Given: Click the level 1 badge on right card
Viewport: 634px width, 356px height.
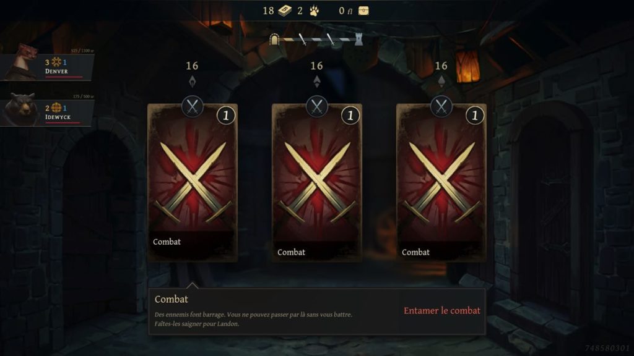Looking at the screenshot, I should click(x=475, y=116).
